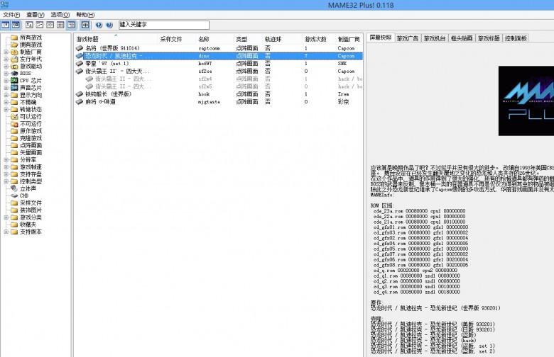Viewport: 554px width, 357px height.
Task: Expand the 游戏分类 tree node
Action: click(6, 217)
